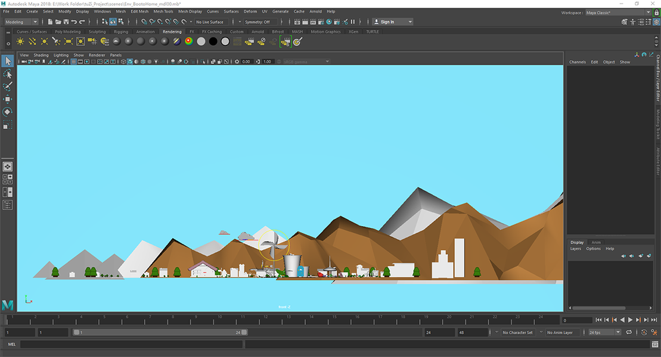
Task: Click the ramp shader icon on shelf
Action: [x=188, y=42]
